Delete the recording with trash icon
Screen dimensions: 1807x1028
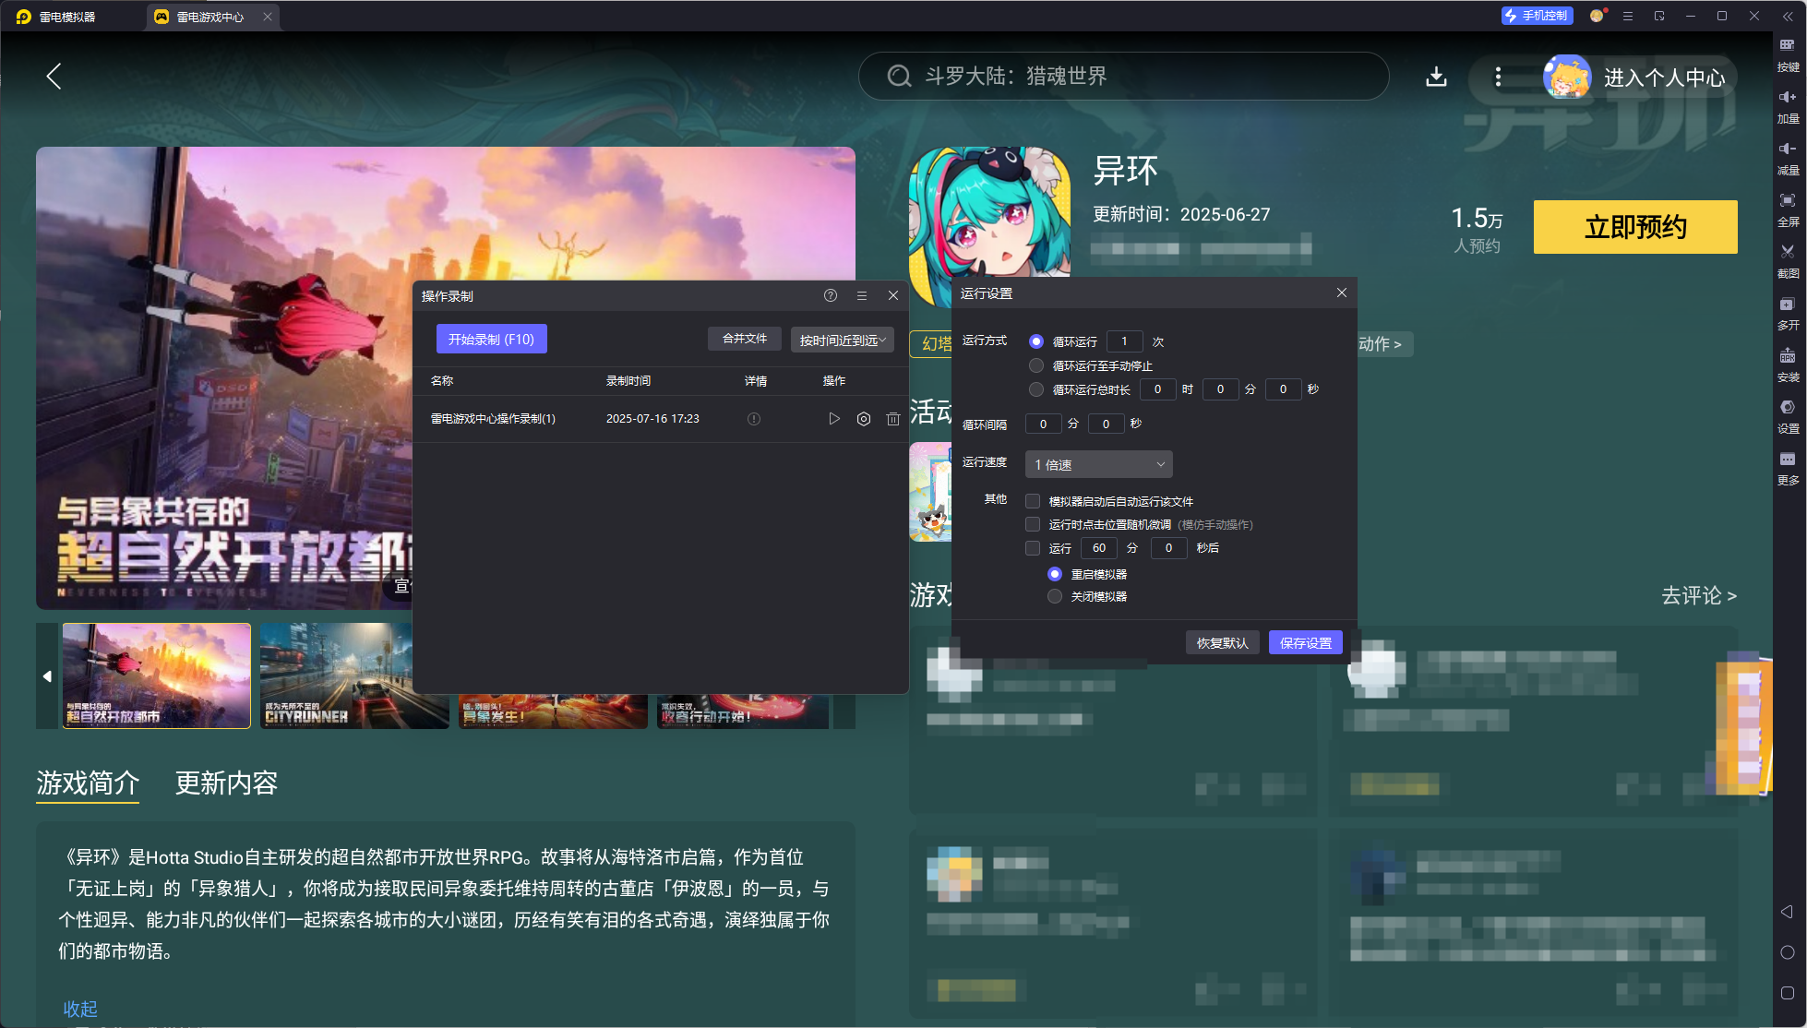click(893, 419)
